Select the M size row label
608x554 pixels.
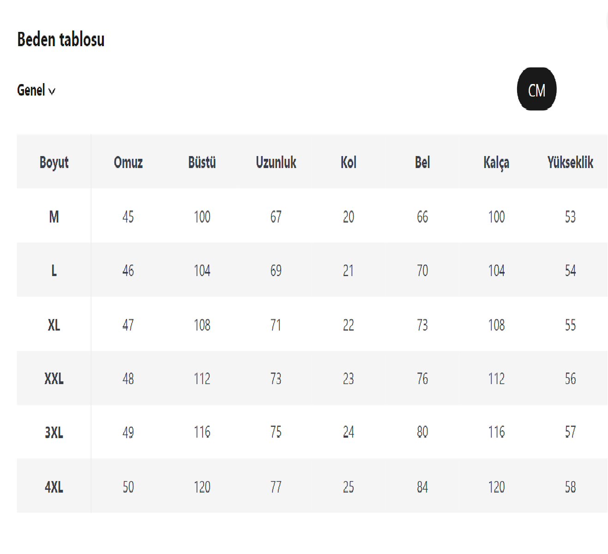click(x=54, y=217)
